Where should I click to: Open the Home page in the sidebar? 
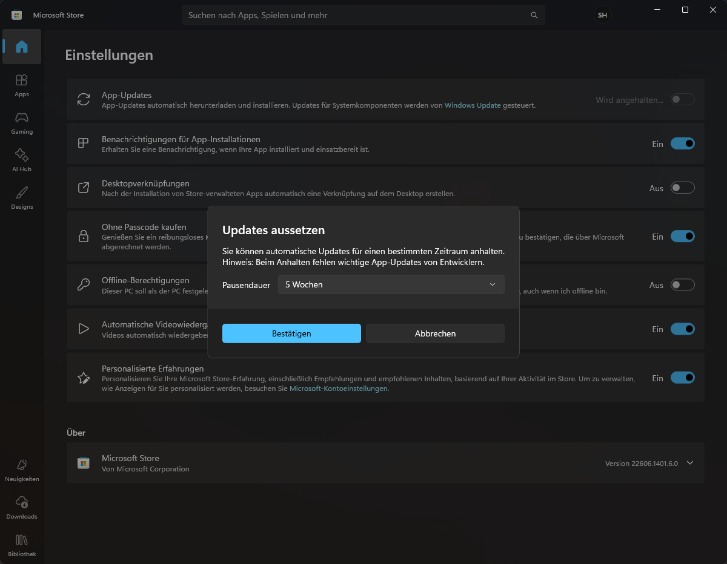[22, 47]
